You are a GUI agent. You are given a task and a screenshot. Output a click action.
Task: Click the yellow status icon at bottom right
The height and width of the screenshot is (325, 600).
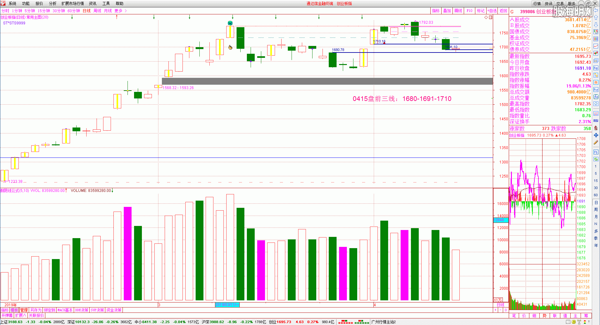tap(574, 322)
